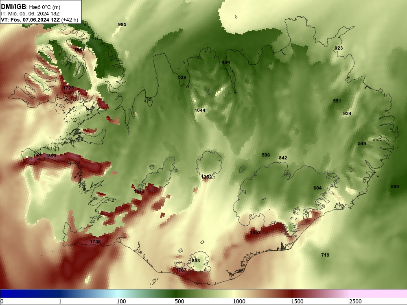This screenshot has width=407, height=305.
Task: Click the 1673 height value
Action: tap(139, 191)
